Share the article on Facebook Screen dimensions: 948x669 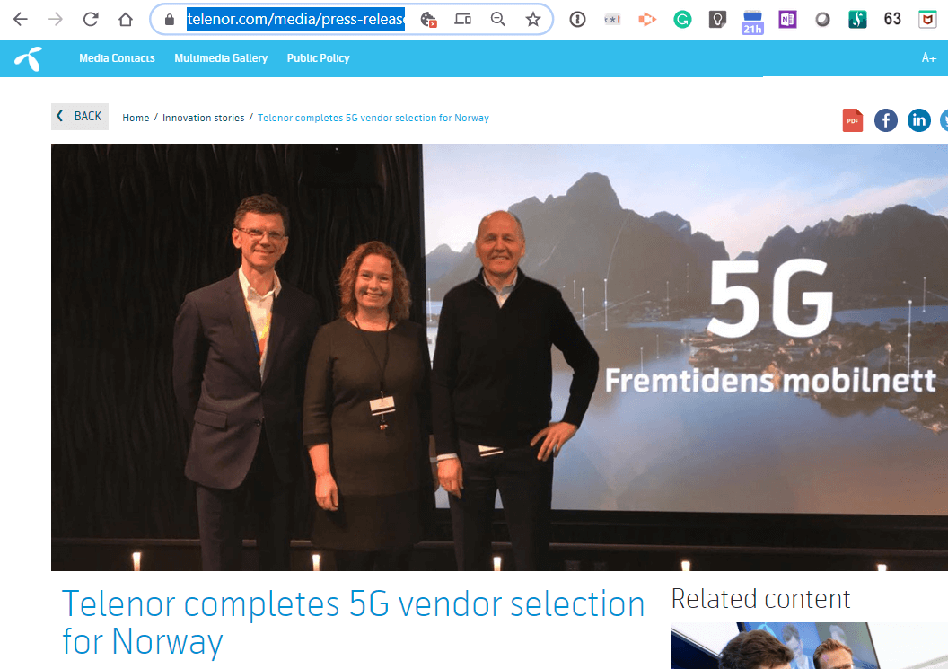886,119
